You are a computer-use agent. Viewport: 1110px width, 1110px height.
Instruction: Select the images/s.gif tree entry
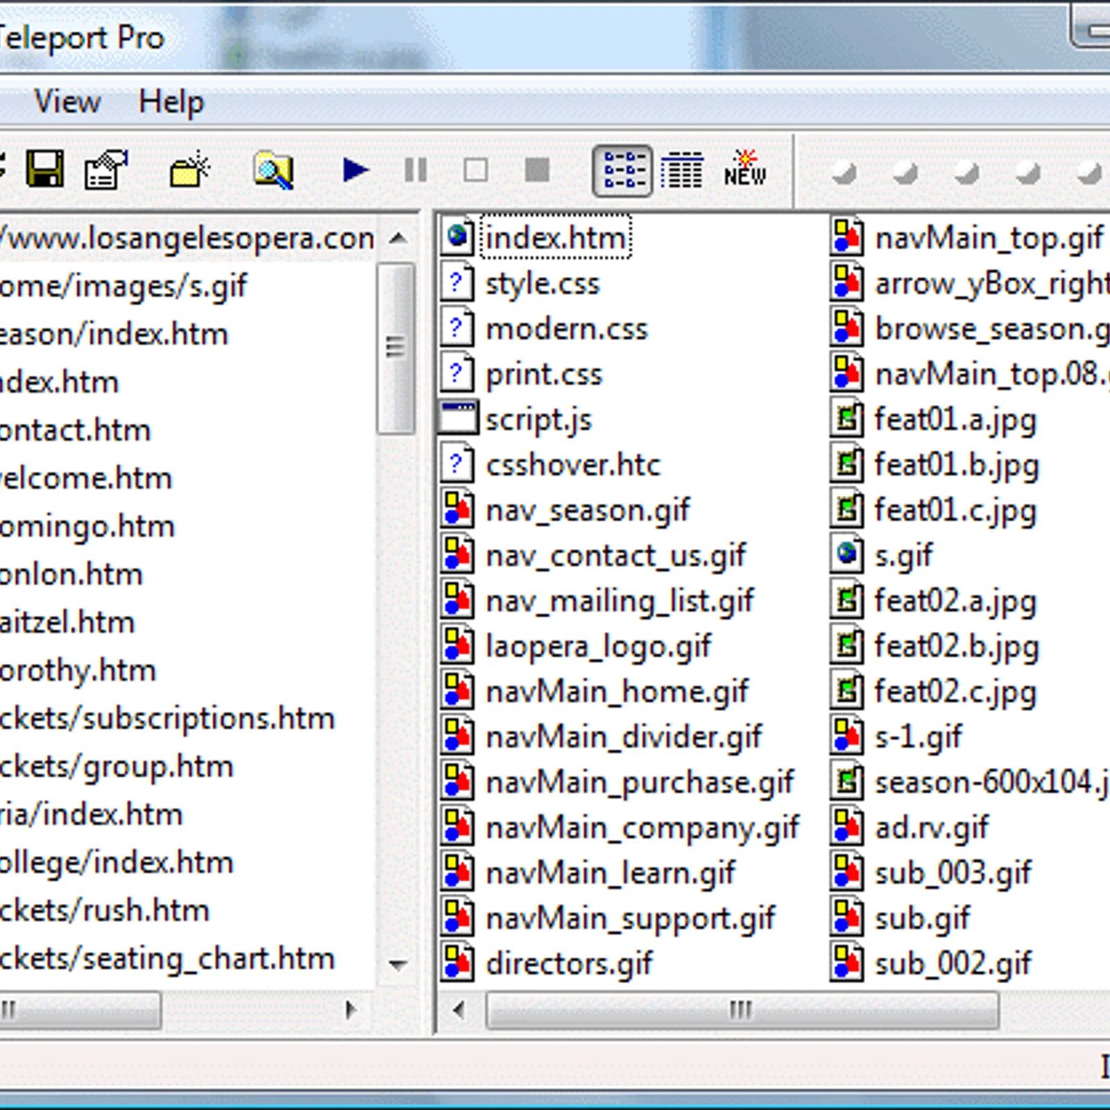(x=123, y=287)
